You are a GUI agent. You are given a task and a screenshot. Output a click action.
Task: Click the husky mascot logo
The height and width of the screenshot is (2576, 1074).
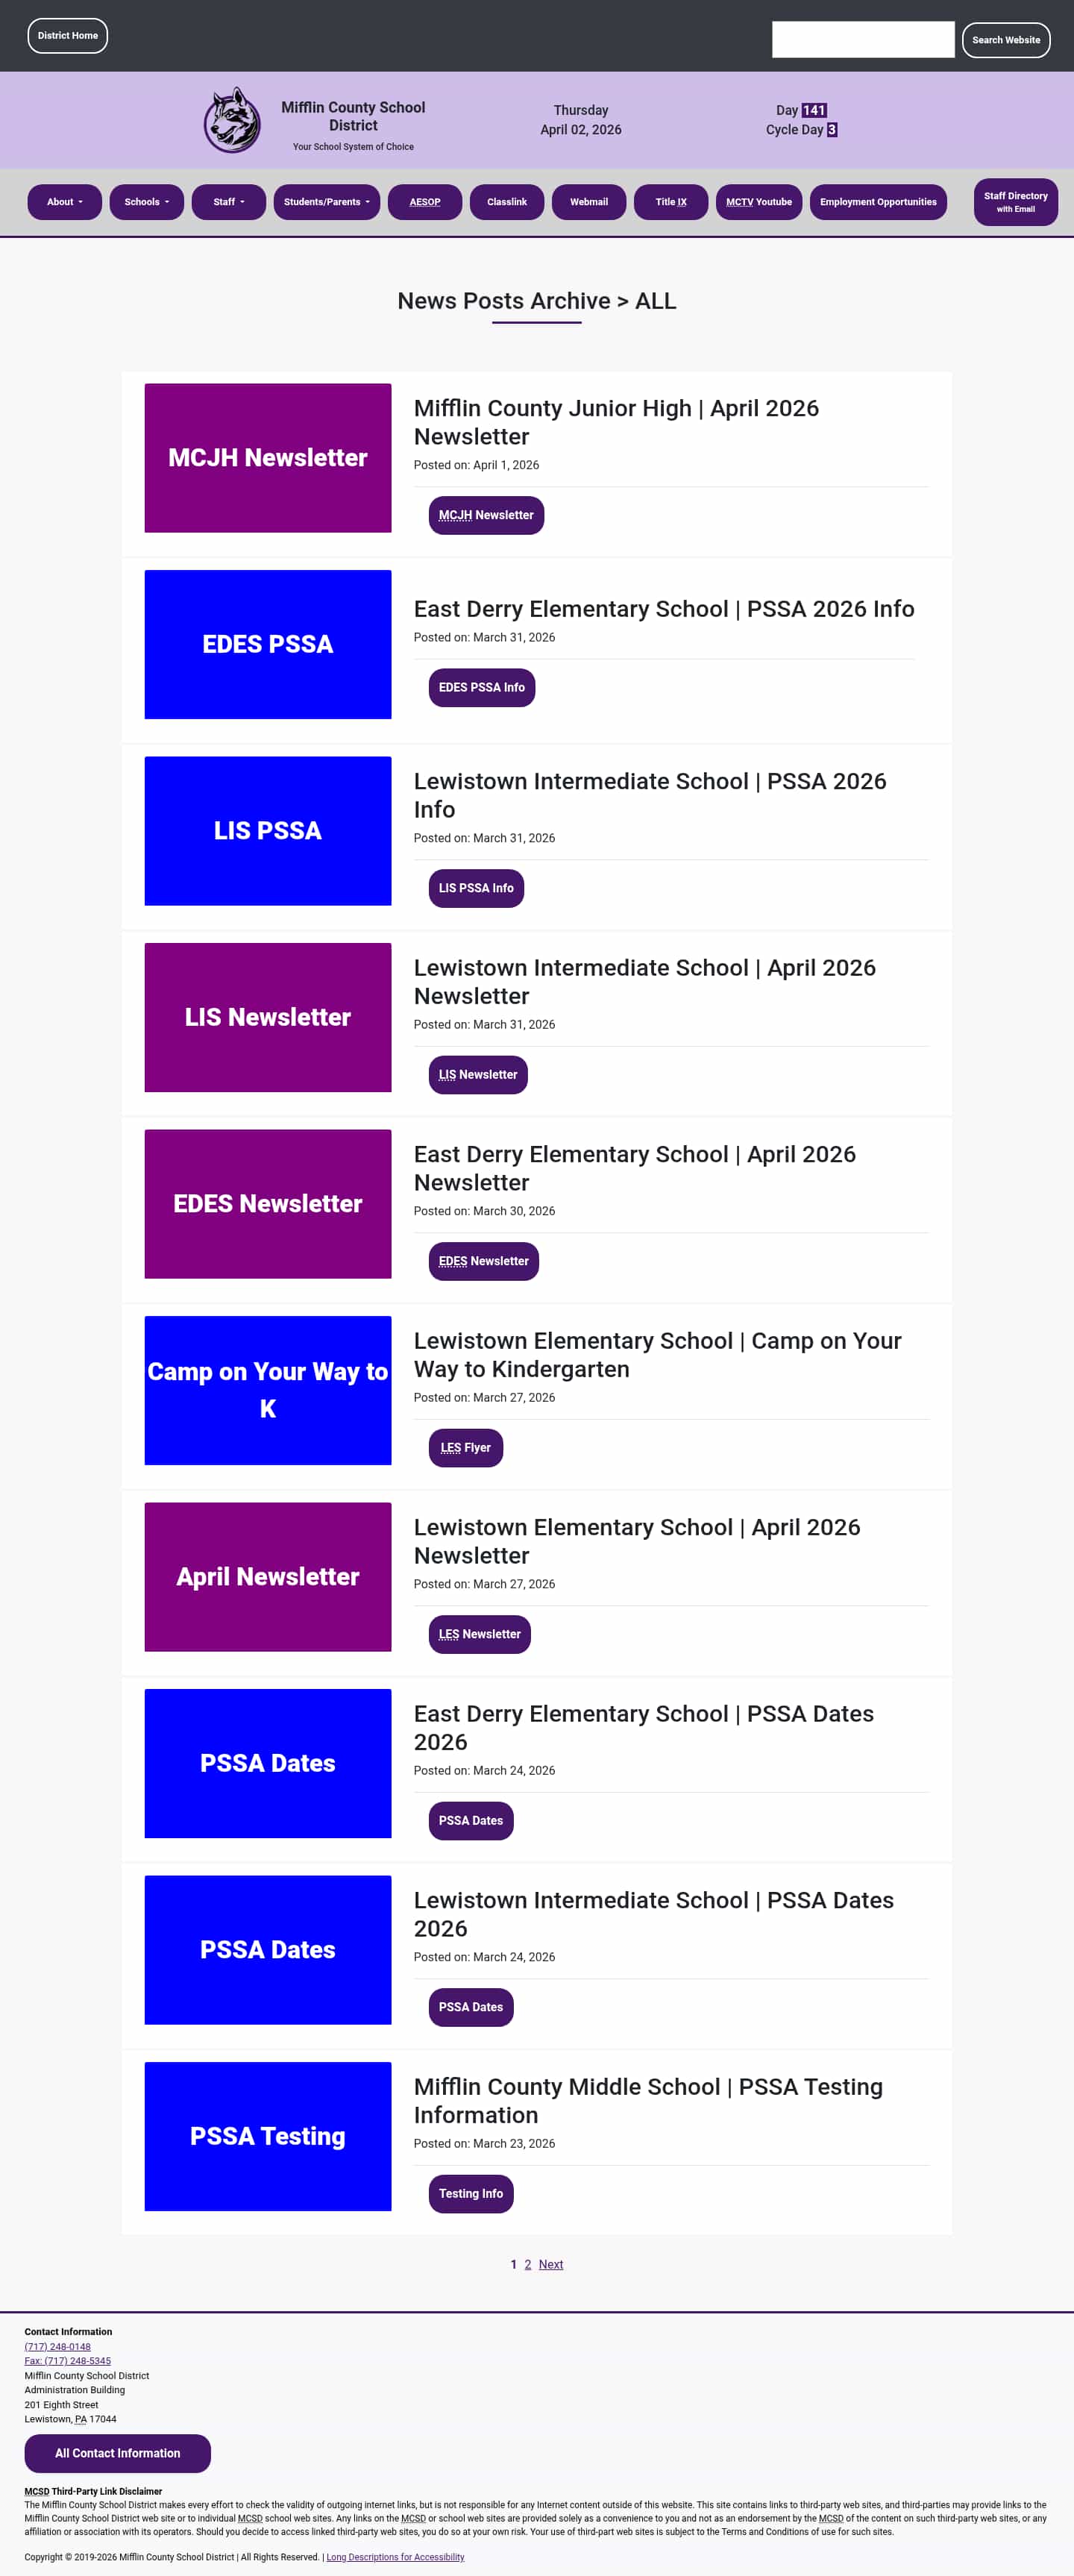point(232,120)
